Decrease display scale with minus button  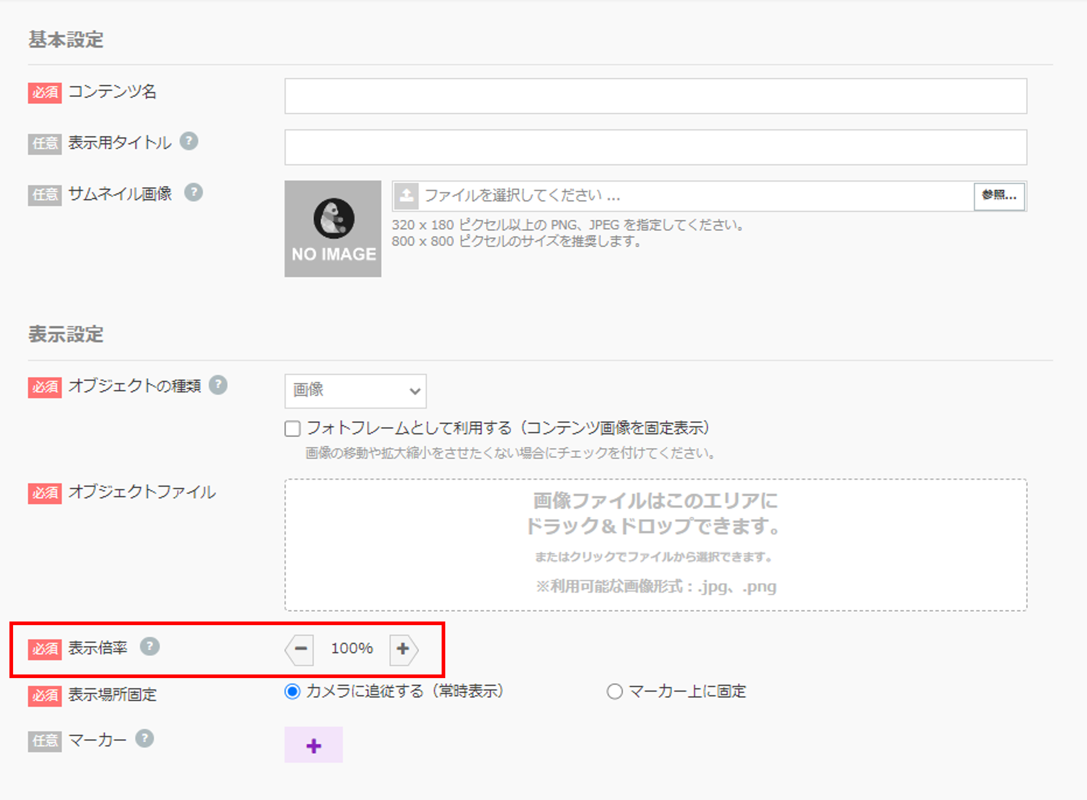point(300,648)
